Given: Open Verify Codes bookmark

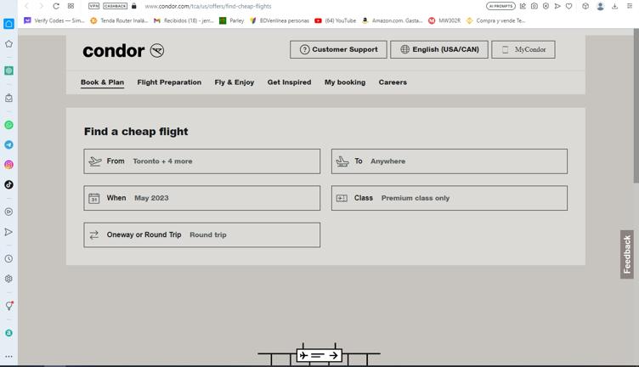Looking at the screenshot, I should (54, 20).
